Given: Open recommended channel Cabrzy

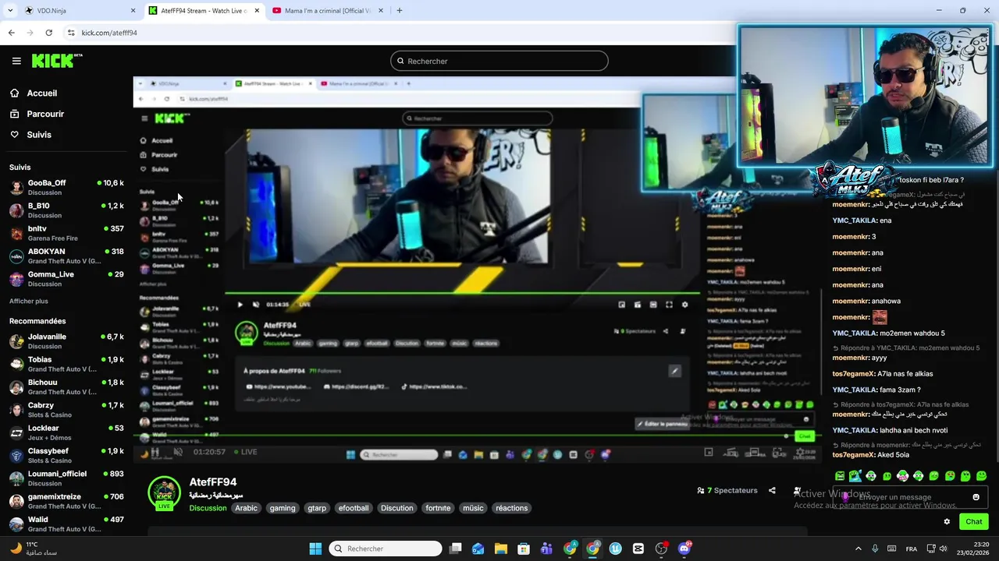Looking at the screenshot, I should 66,410.
